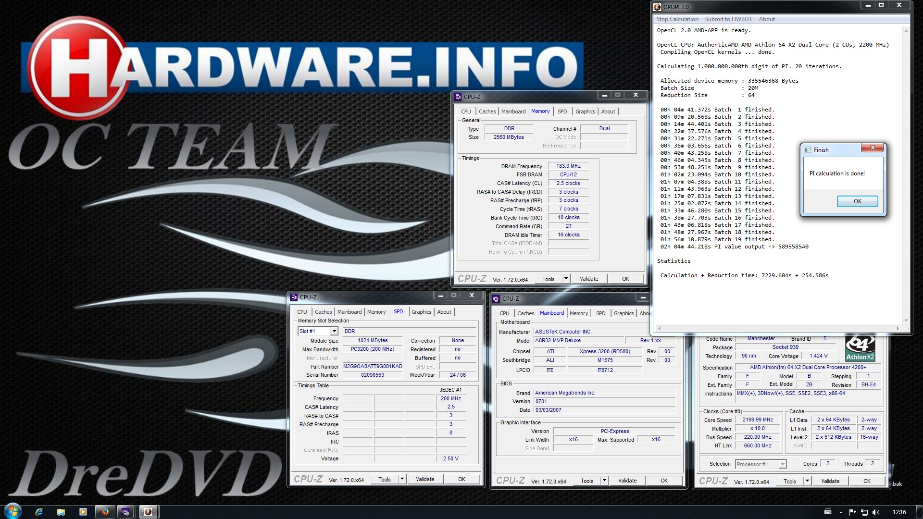The height and width of the screenshot is (519, 923).
Task: Open Stop Calculation menu in GPUPI
Action: pyautogui.click(x=677, y=19)
